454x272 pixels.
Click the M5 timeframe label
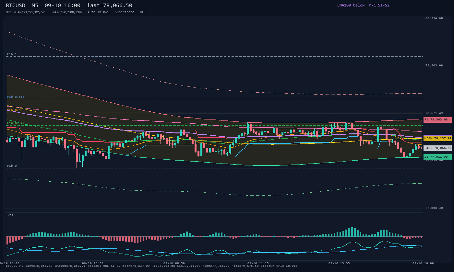coord(35,5)
